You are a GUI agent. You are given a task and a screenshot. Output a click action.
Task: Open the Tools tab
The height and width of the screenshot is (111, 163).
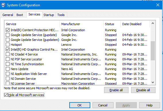click(x=61, y=15)
